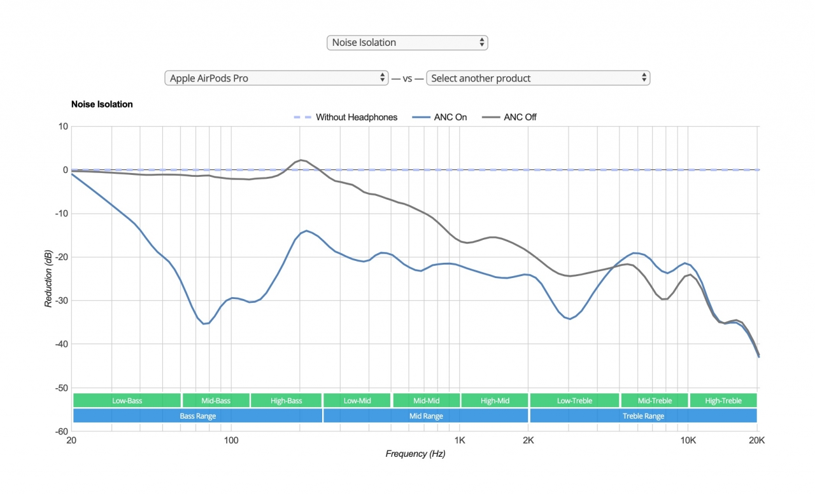
Task: Click the 2K frequency axis tick label
Action: tap(528, 440)
